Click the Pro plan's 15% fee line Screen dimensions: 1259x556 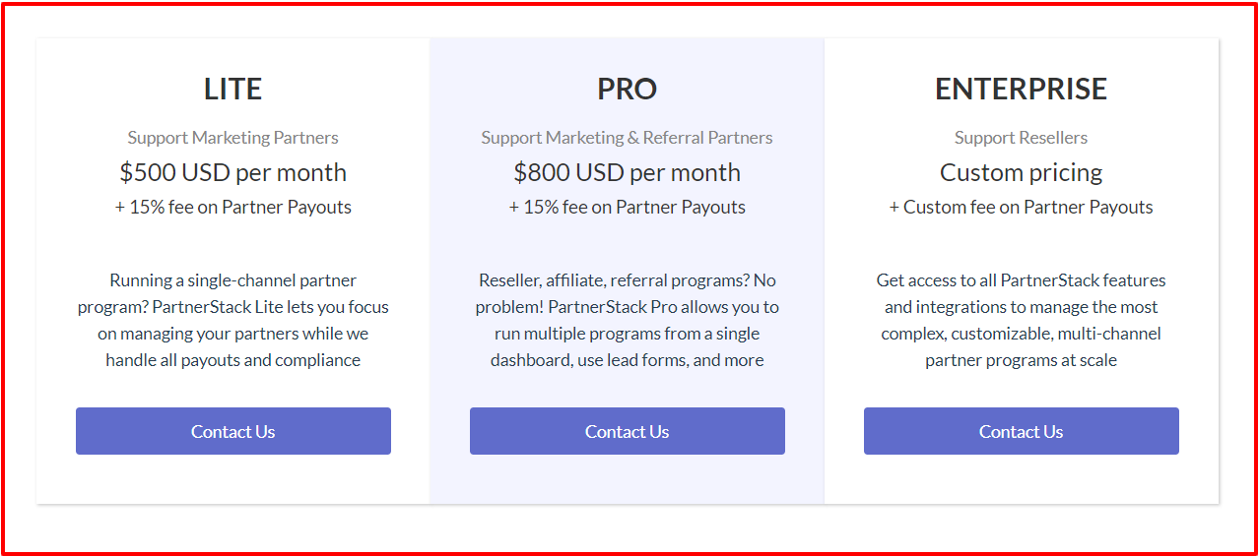point(628,207)
